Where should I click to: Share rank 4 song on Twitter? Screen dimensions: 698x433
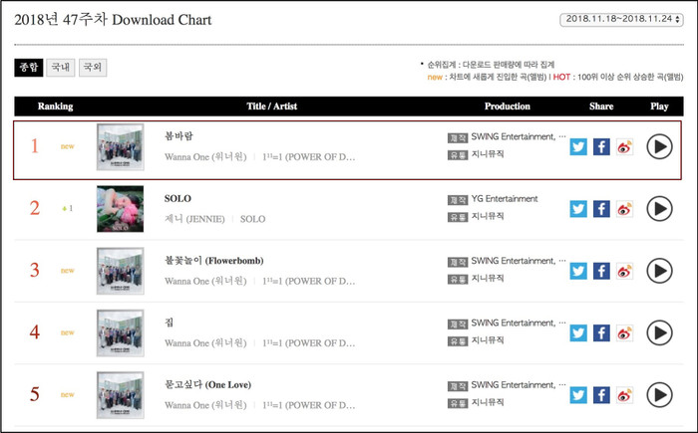tap(578, 333)
